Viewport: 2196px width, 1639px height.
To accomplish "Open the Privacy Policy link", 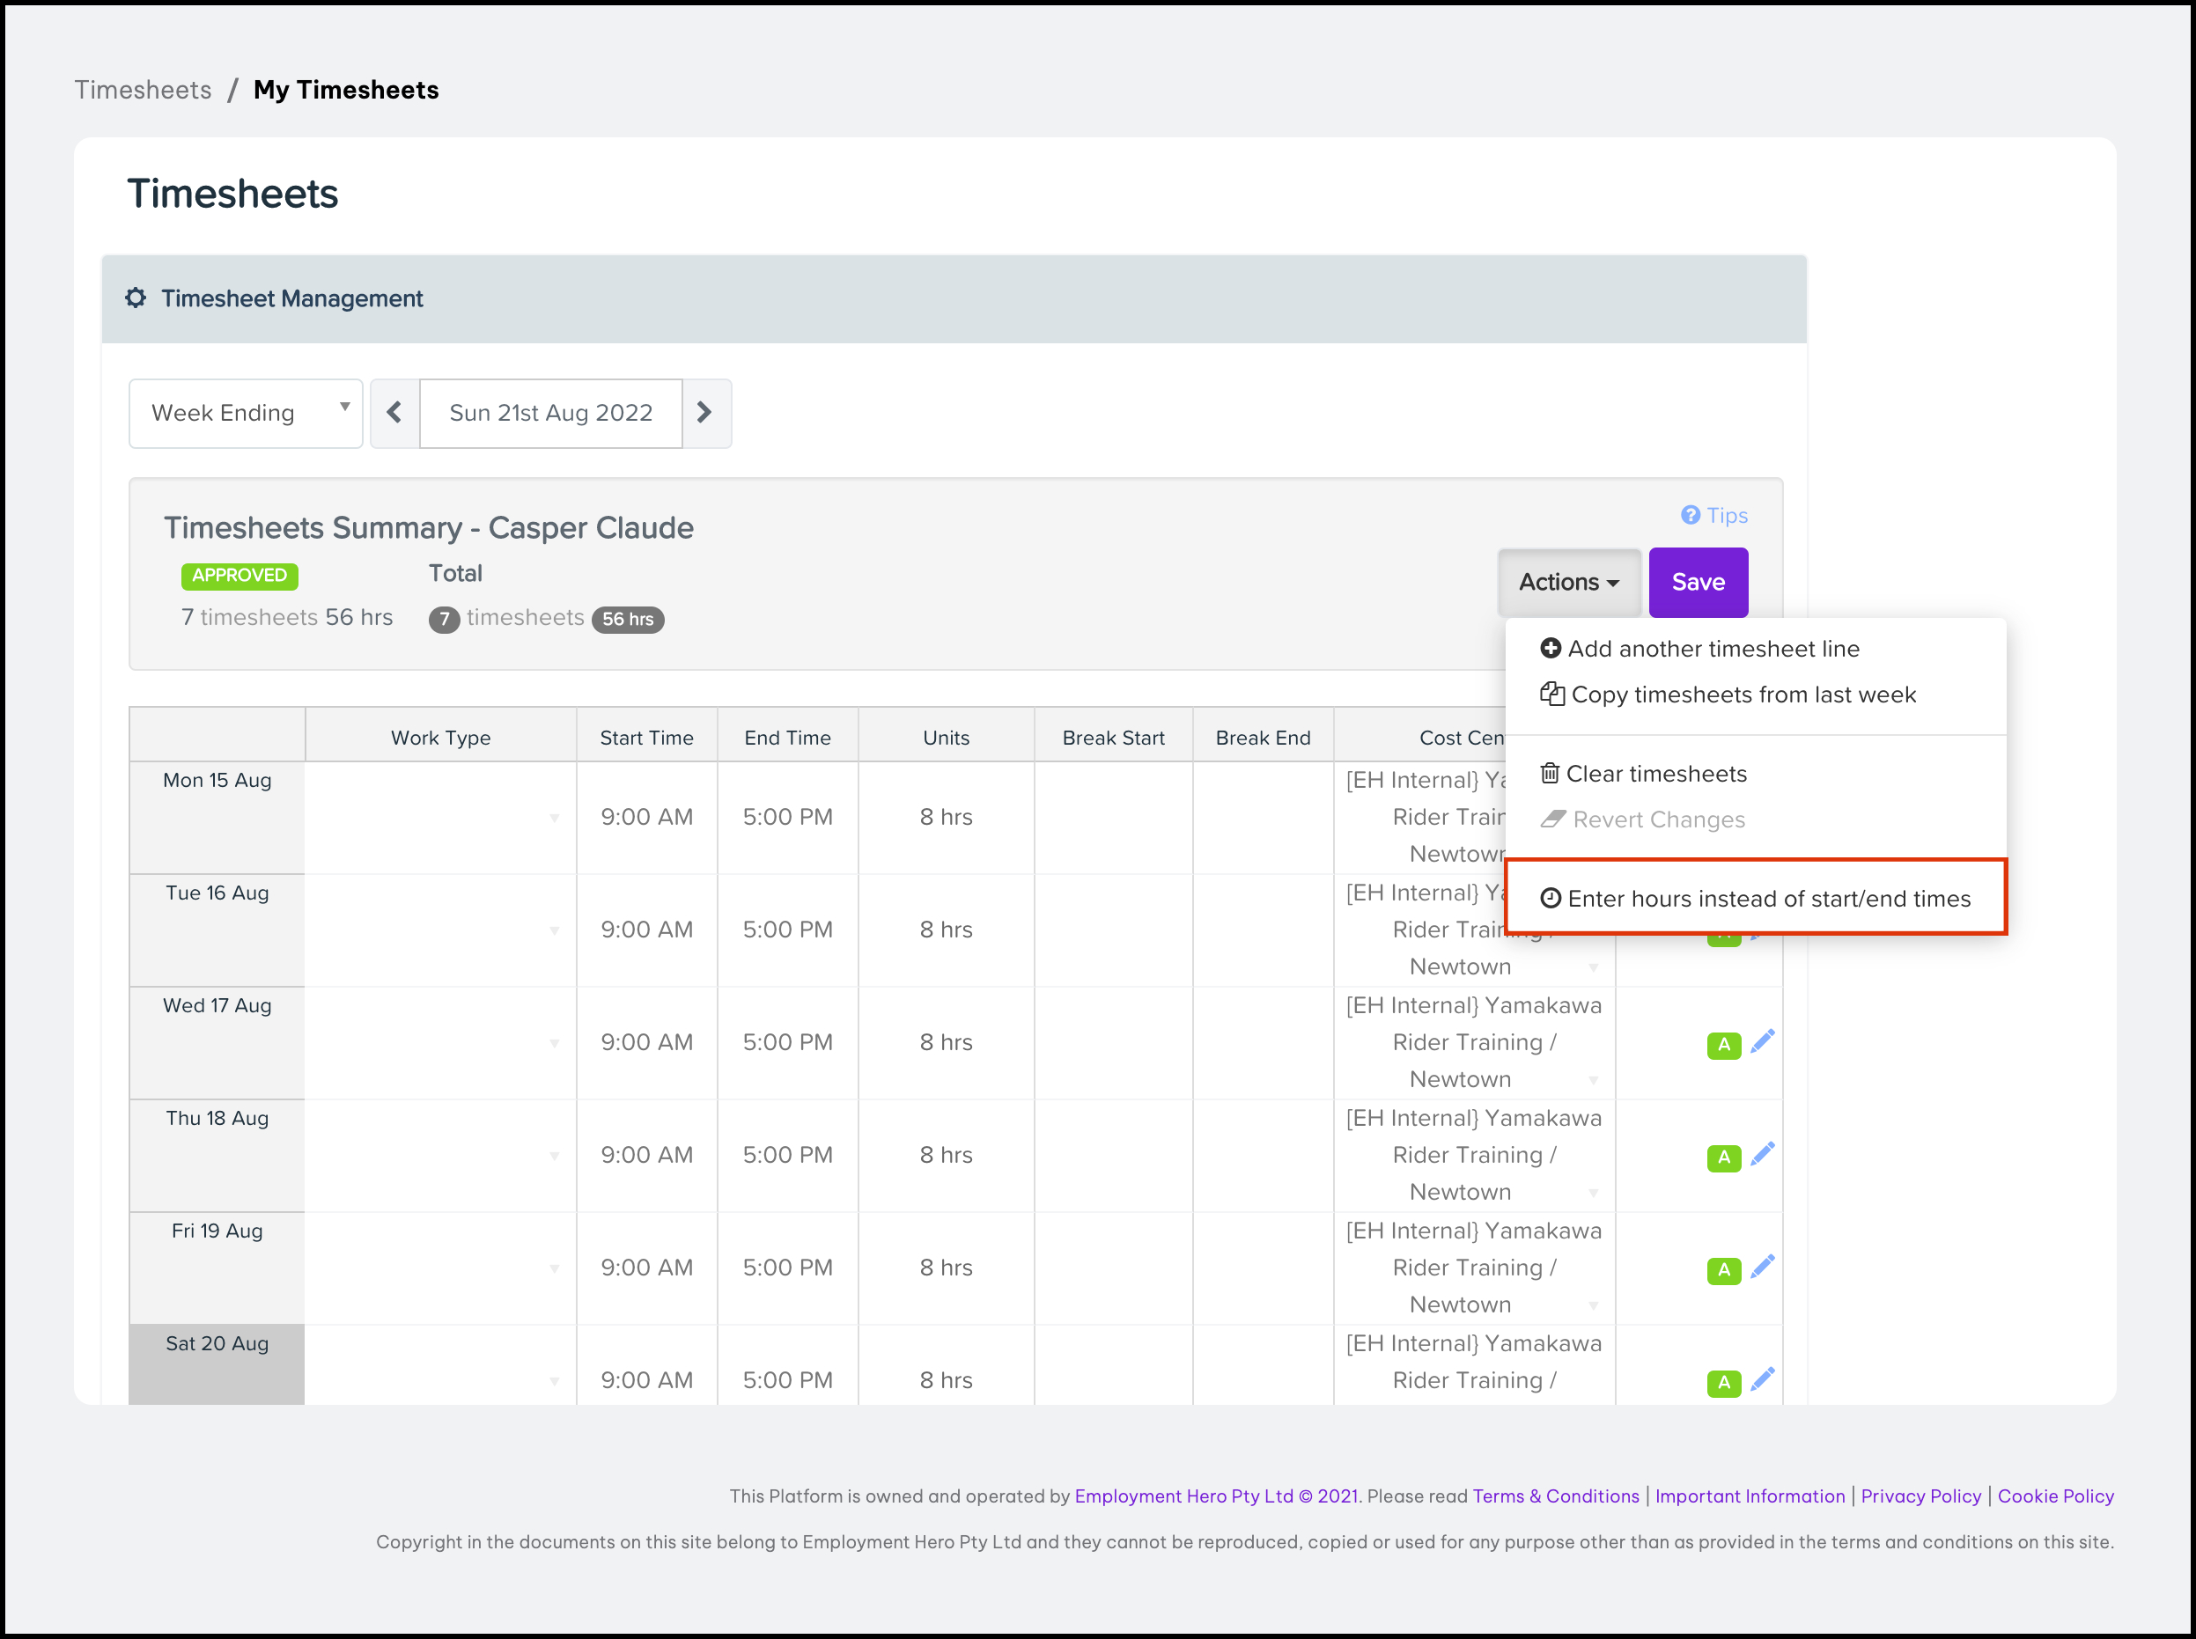I will click(1920, 1496).
